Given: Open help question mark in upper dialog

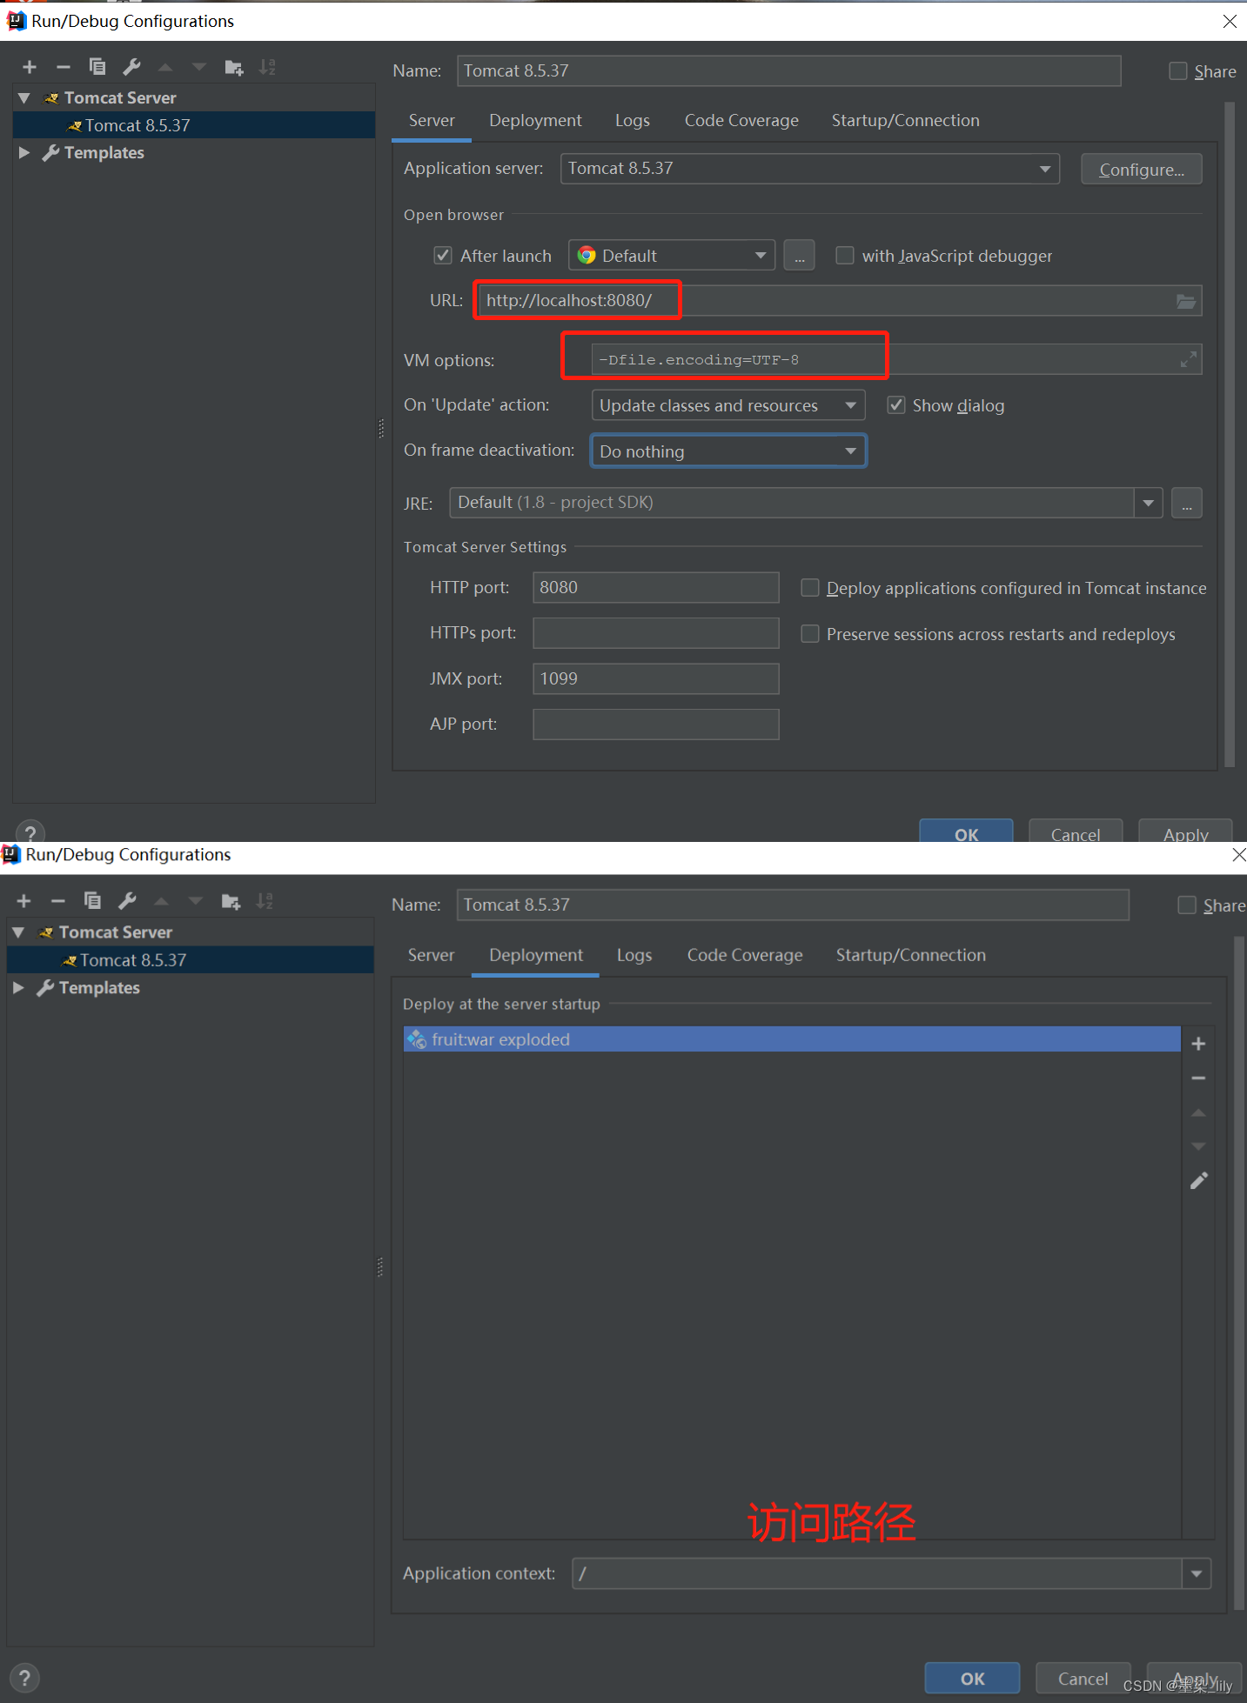Looking at the screenshot, I should coord(30,832).
